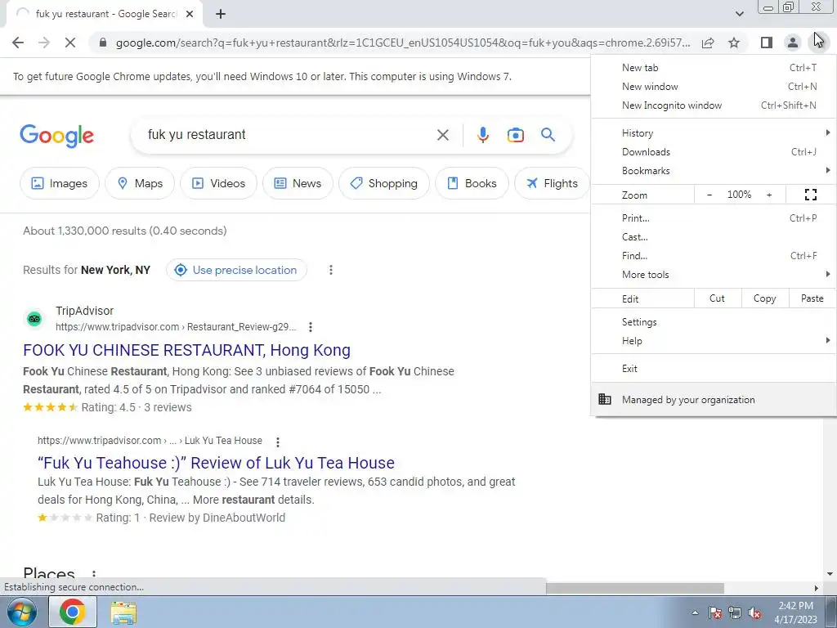Click the horizontal scrollbar thumb
This screenshot has height=628, width=837.
click(x=634, y=588)
